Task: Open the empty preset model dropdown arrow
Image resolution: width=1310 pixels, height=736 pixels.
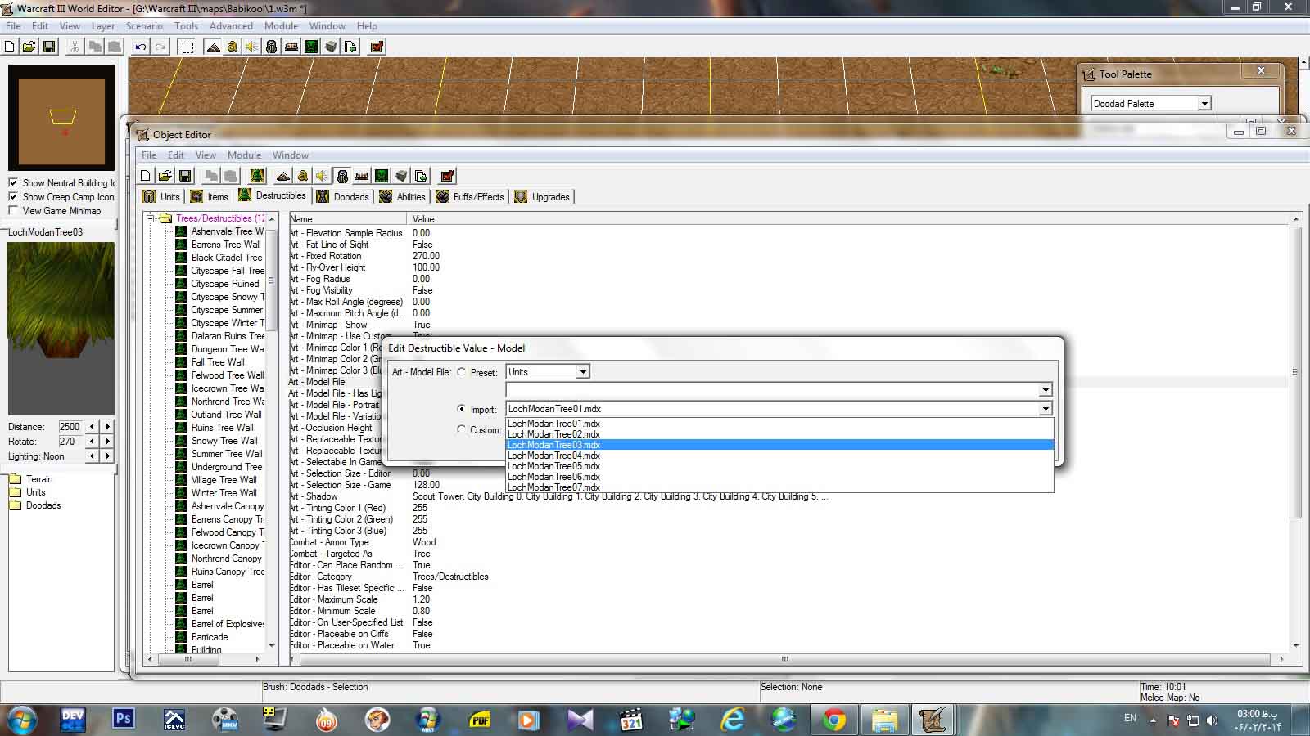Action: 1046,390
